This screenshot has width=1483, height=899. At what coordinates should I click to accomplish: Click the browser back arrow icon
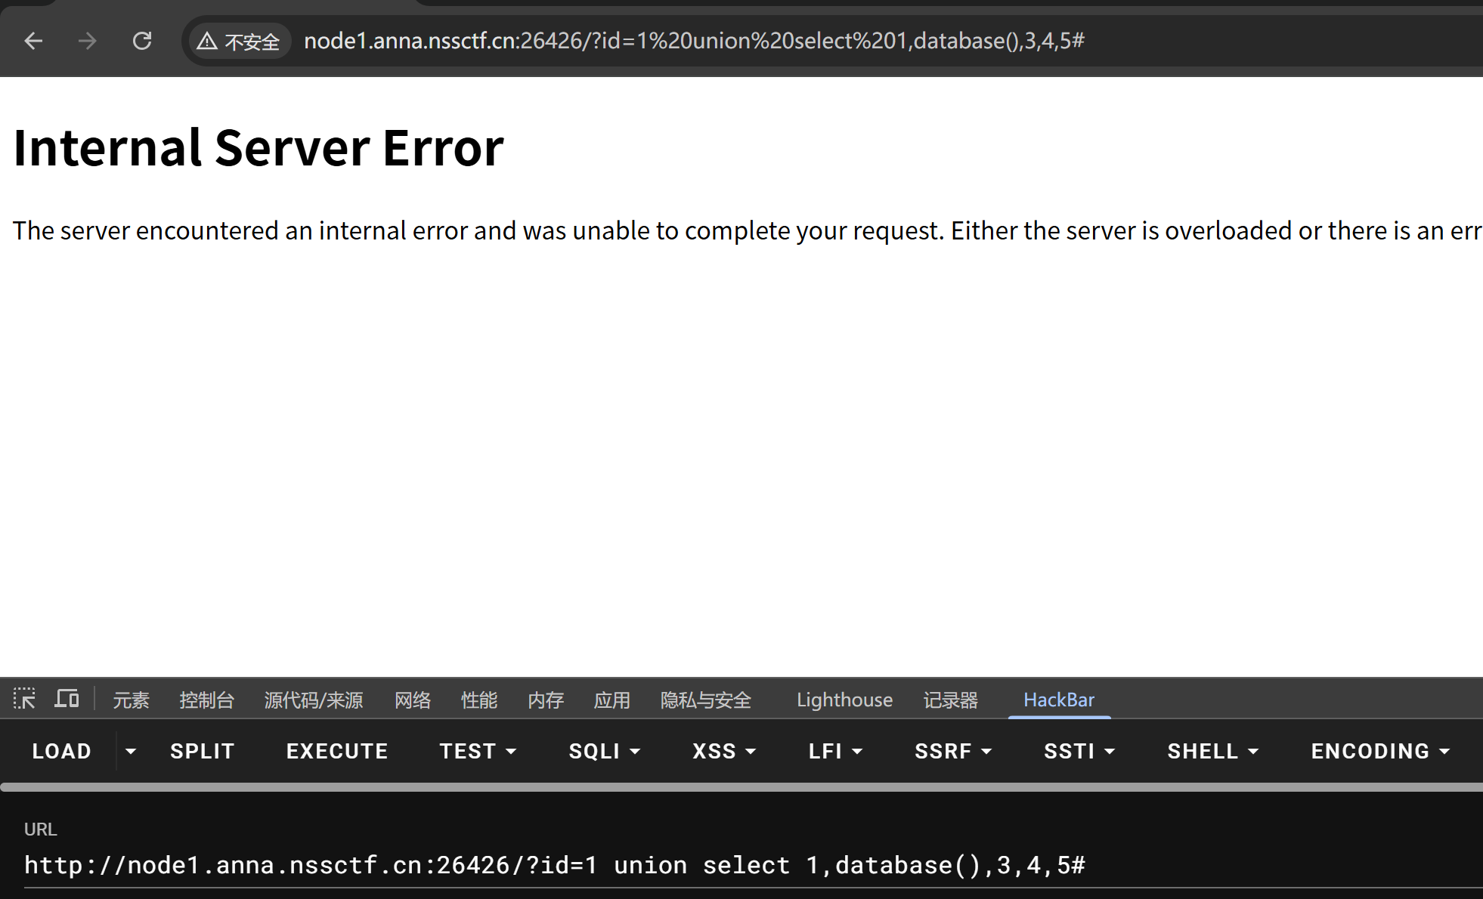point(33,41)
